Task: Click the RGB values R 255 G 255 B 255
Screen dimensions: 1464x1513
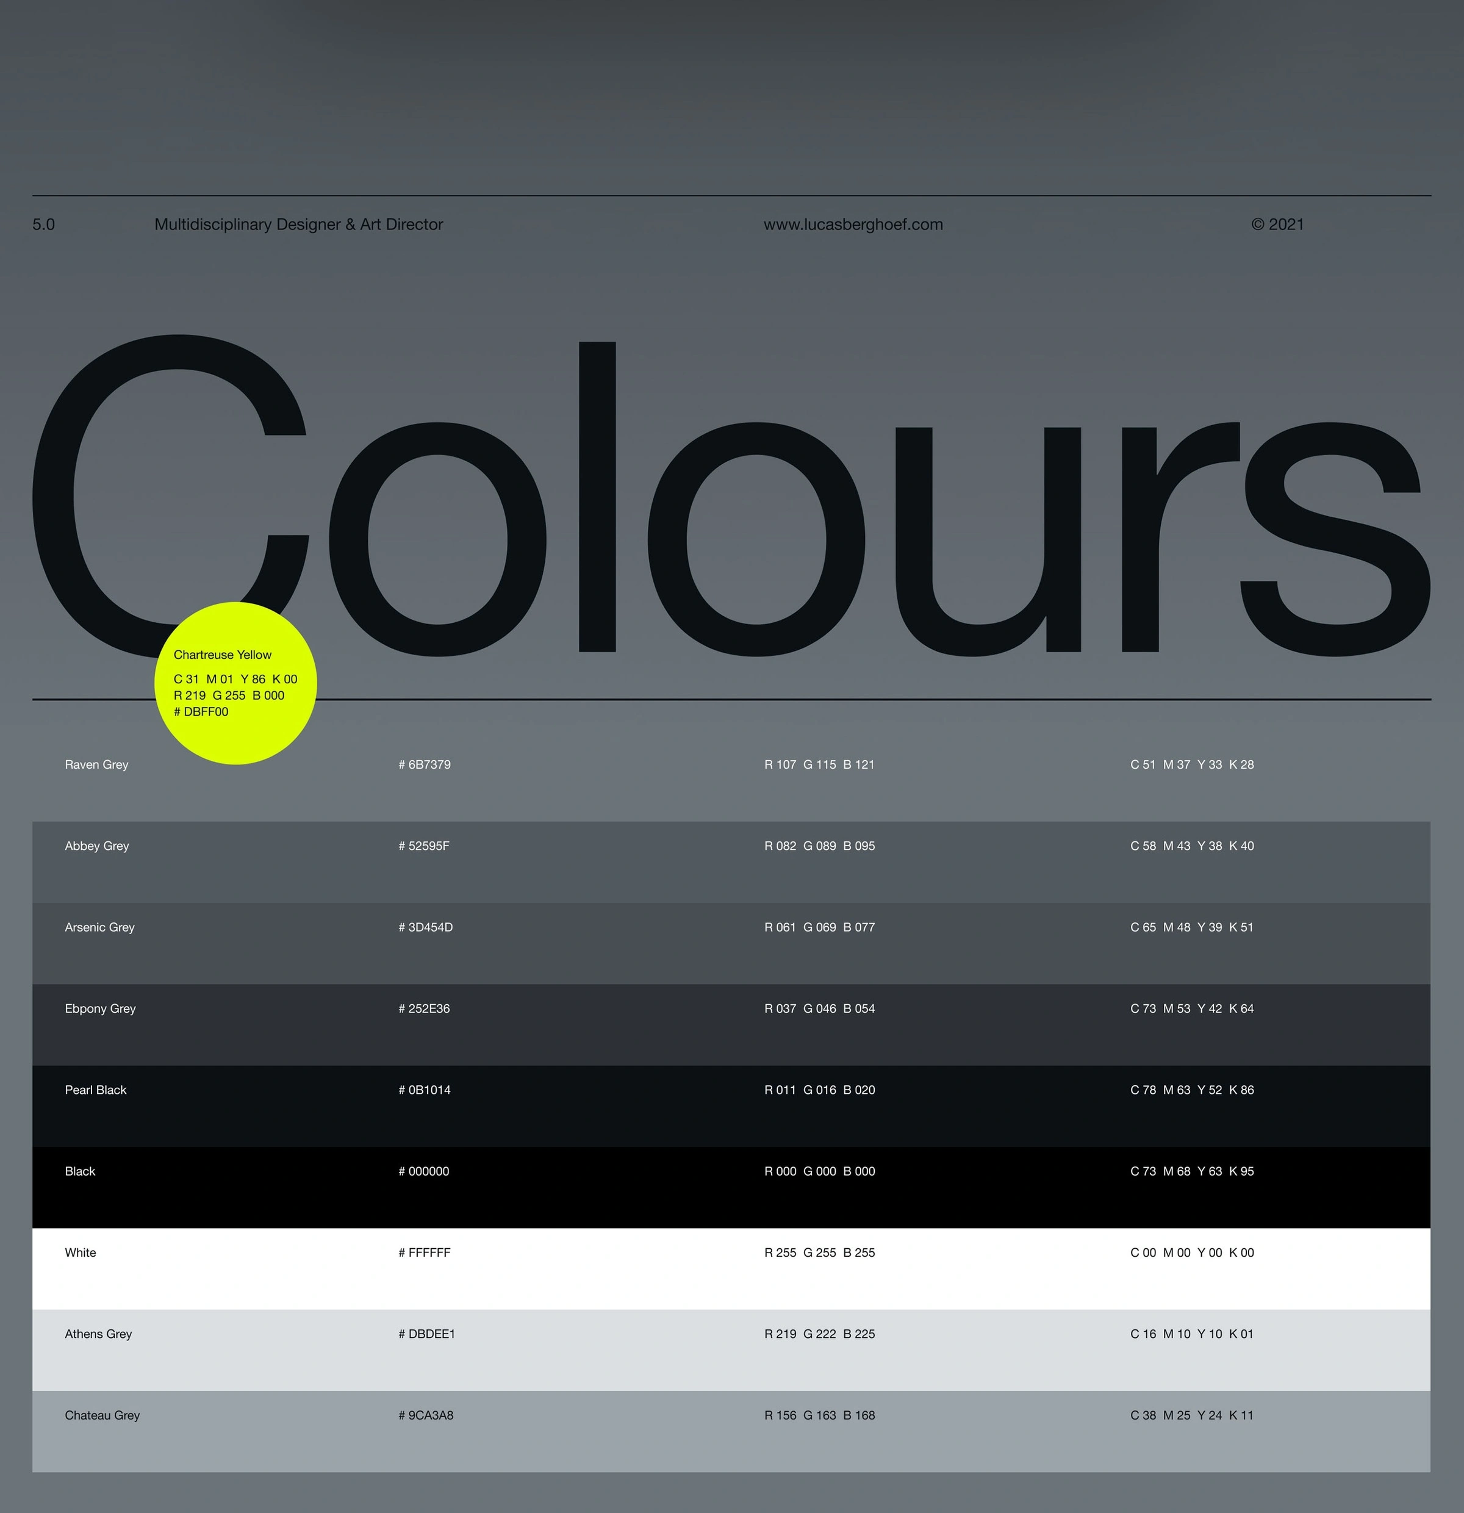Action: coord(820,1252)
